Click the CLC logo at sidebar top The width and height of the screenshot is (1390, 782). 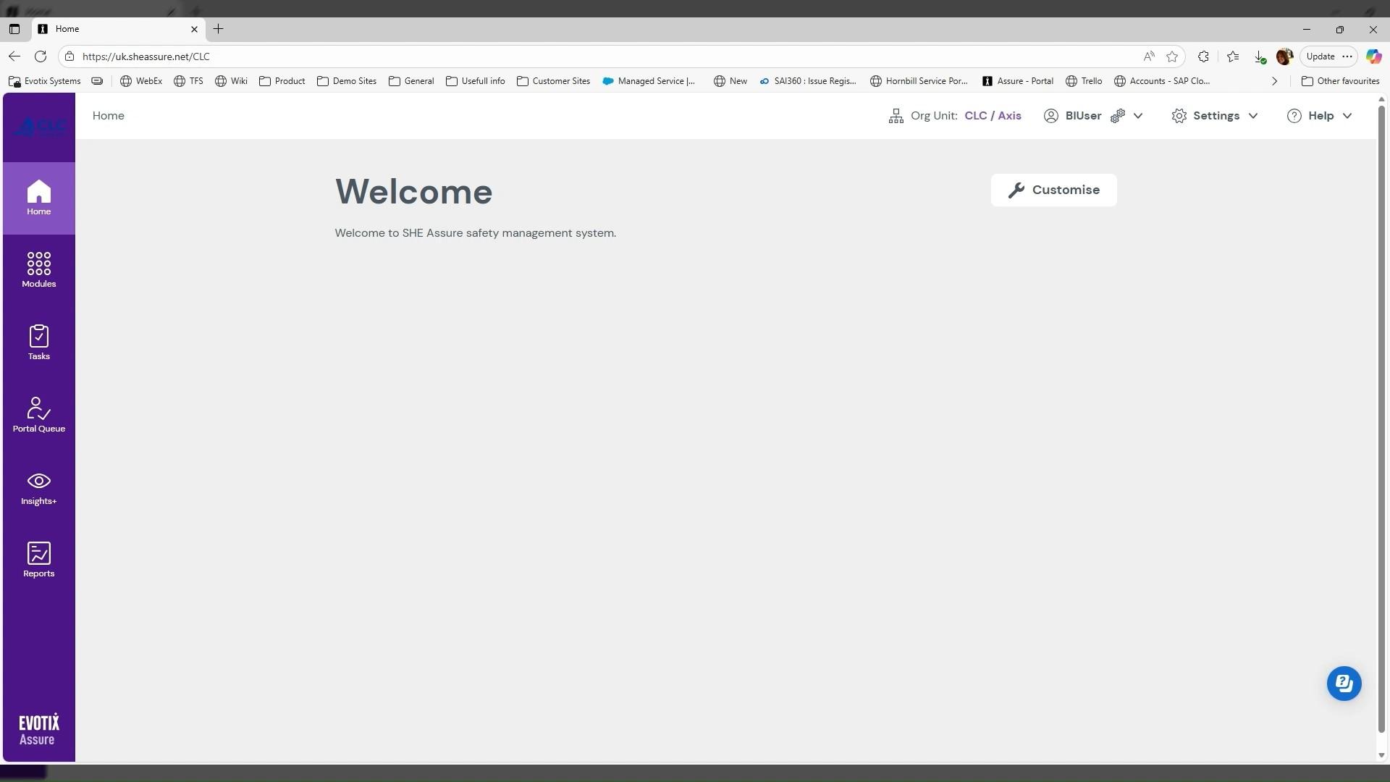coord(40,127)
